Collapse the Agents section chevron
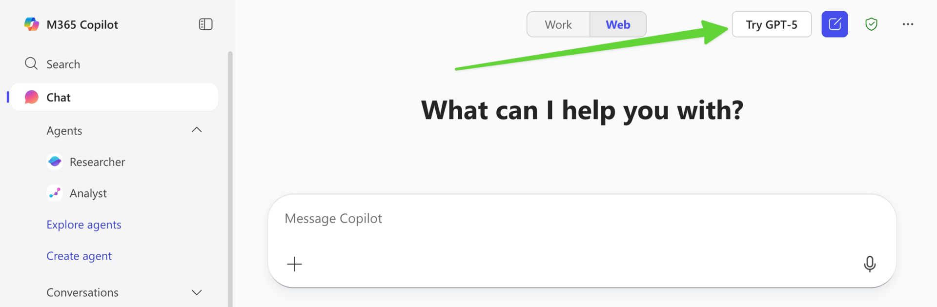Image resolution: width=937 pixels, height=307 pixels. pos(197,130)
